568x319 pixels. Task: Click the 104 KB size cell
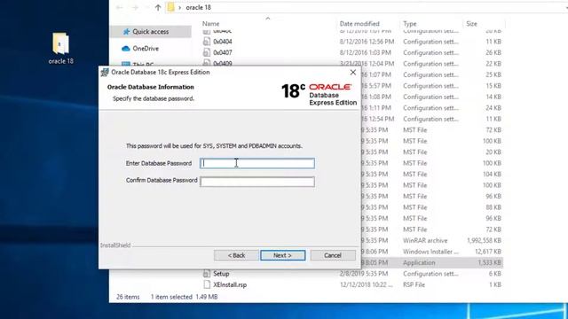(492, 175)
